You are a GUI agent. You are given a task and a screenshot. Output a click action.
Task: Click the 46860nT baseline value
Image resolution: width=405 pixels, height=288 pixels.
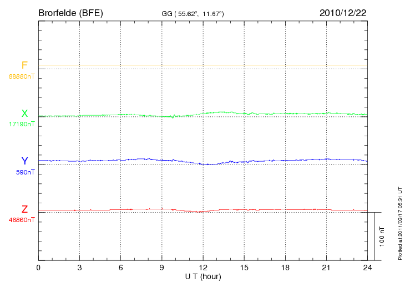pyautogui.click(x=22, y=220)
